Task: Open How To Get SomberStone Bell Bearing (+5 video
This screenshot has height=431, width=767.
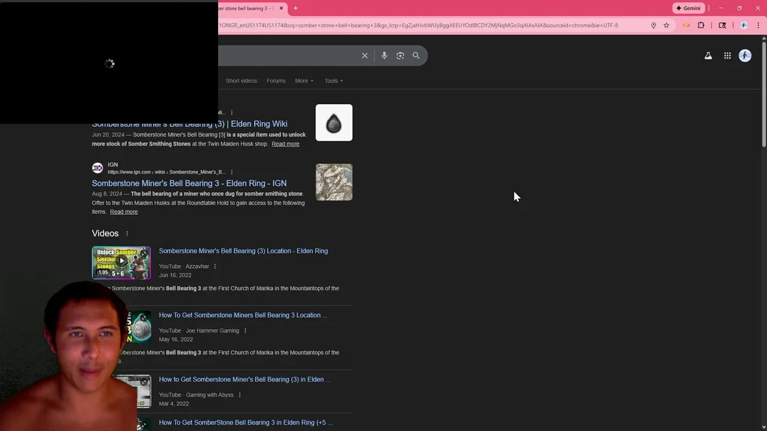Action: [246, 423]
